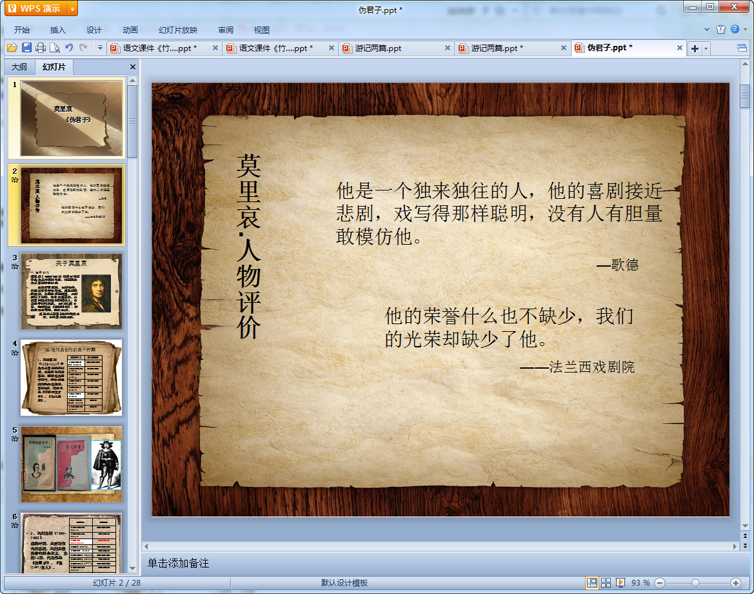The image size is (754, 594).
Task: Click thumbnail pane scroll down arrow
Action: pyautogui.click(x=132, y=568)
